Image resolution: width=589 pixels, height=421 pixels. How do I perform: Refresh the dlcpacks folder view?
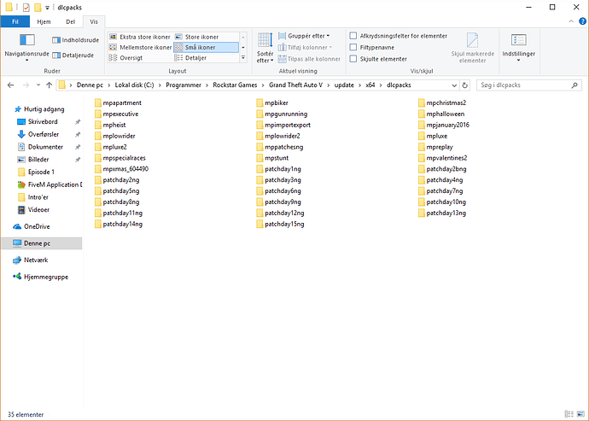pos(464,85)
